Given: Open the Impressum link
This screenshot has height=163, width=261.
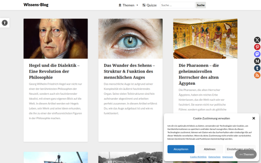Looking at the screenshot, I should 228,157.
